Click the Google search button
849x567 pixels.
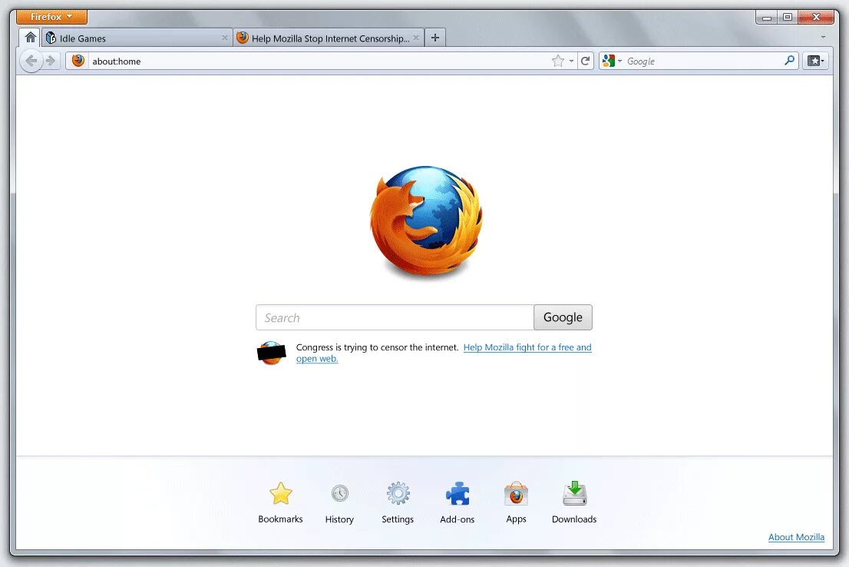(x=563, y=317)
